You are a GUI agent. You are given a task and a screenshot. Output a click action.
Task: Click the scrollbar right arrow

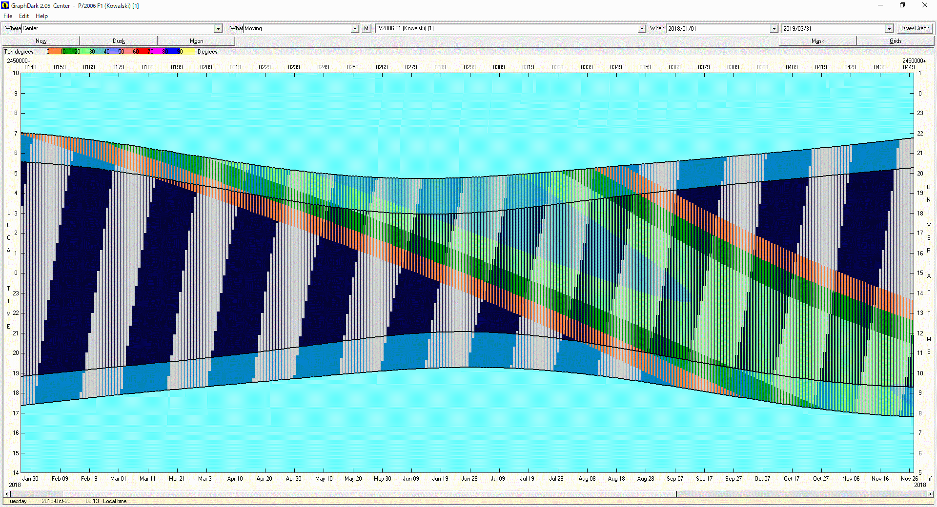click(931, 494)
